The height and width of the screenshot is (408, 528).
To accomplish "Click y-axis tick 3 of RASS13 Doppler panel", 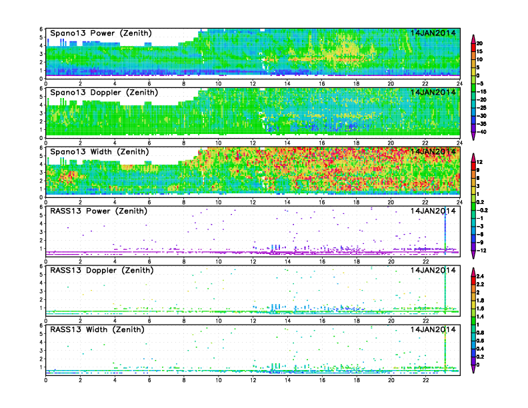I will pyautogui.click(x=41, y=291).
